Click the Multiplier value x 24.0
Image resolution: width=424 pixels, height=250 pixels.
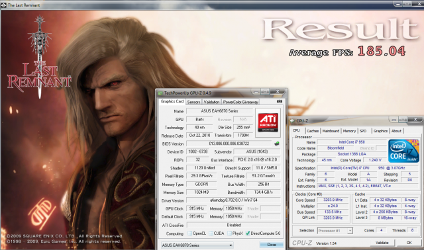(333, 206)
